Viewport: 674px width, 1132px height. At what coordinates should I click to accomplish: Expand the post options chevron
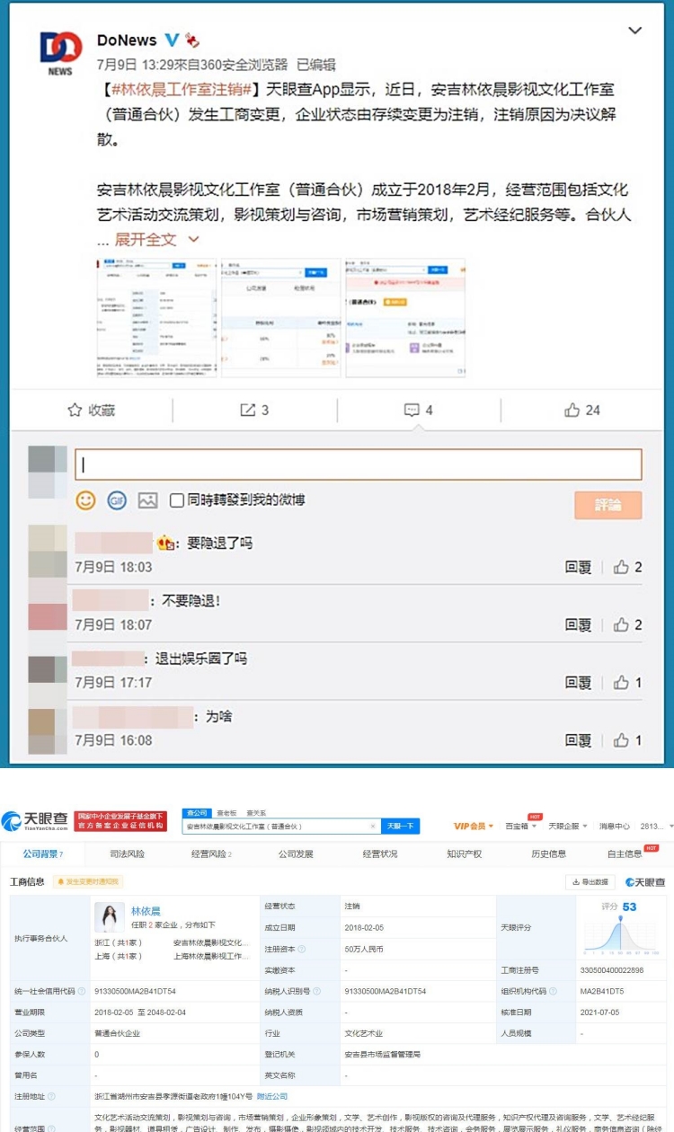tap(634, 31)
